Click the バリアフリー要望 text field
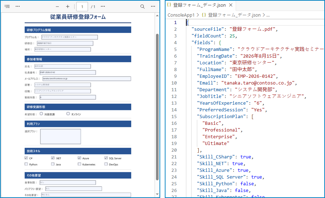 73,189
